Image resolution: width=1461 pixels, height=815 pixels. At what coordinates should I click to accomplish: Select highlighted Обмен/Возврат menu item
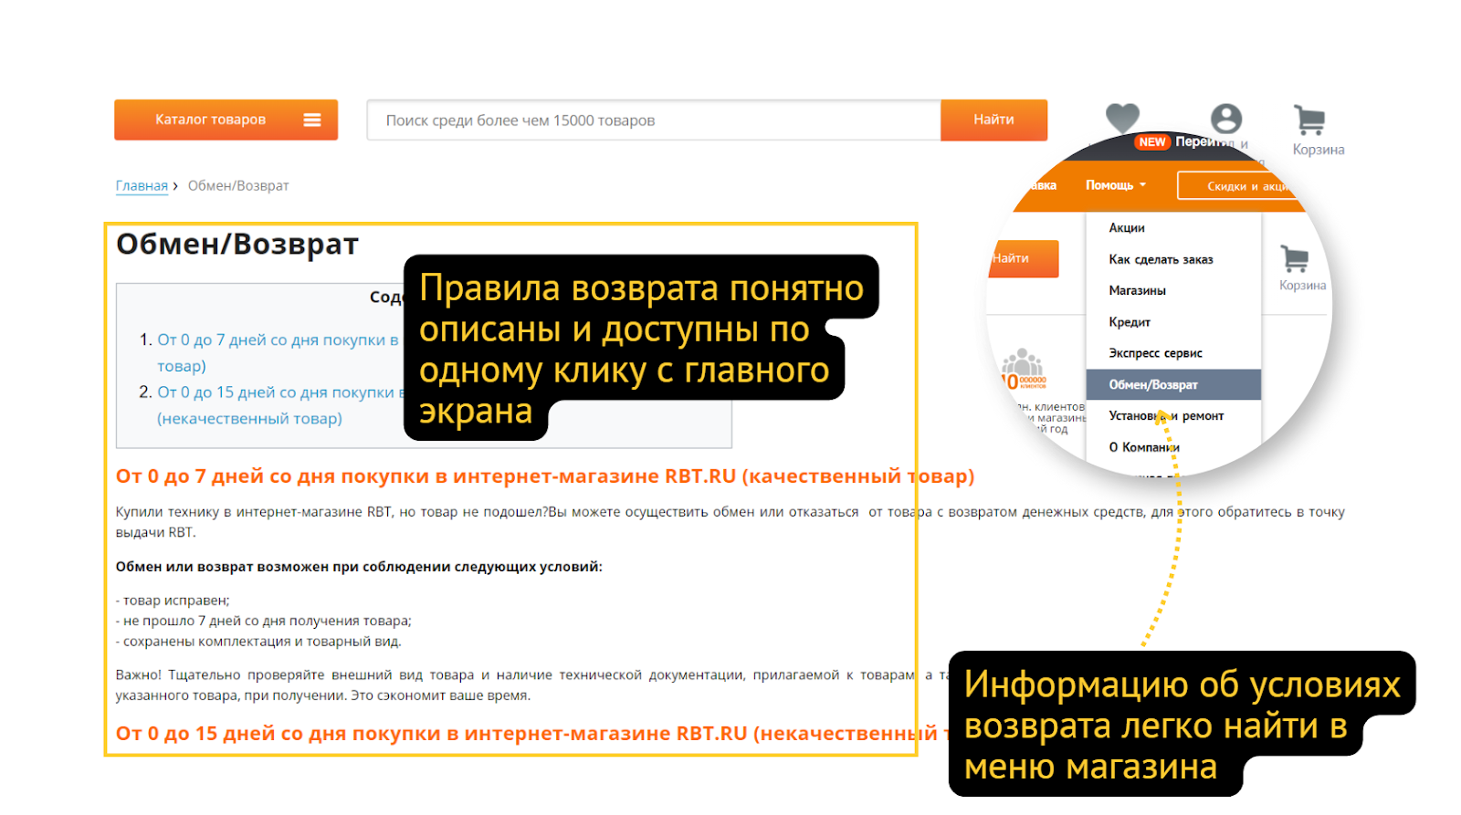point(1173,384)
